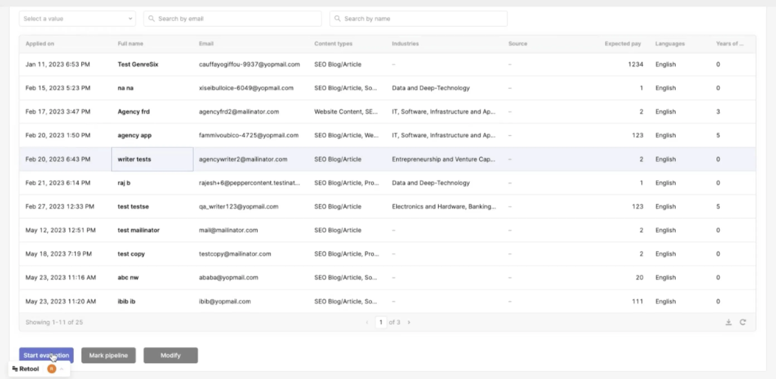Click email xiseibulloice-6049@yopmail.com

[x=246, y=88]
